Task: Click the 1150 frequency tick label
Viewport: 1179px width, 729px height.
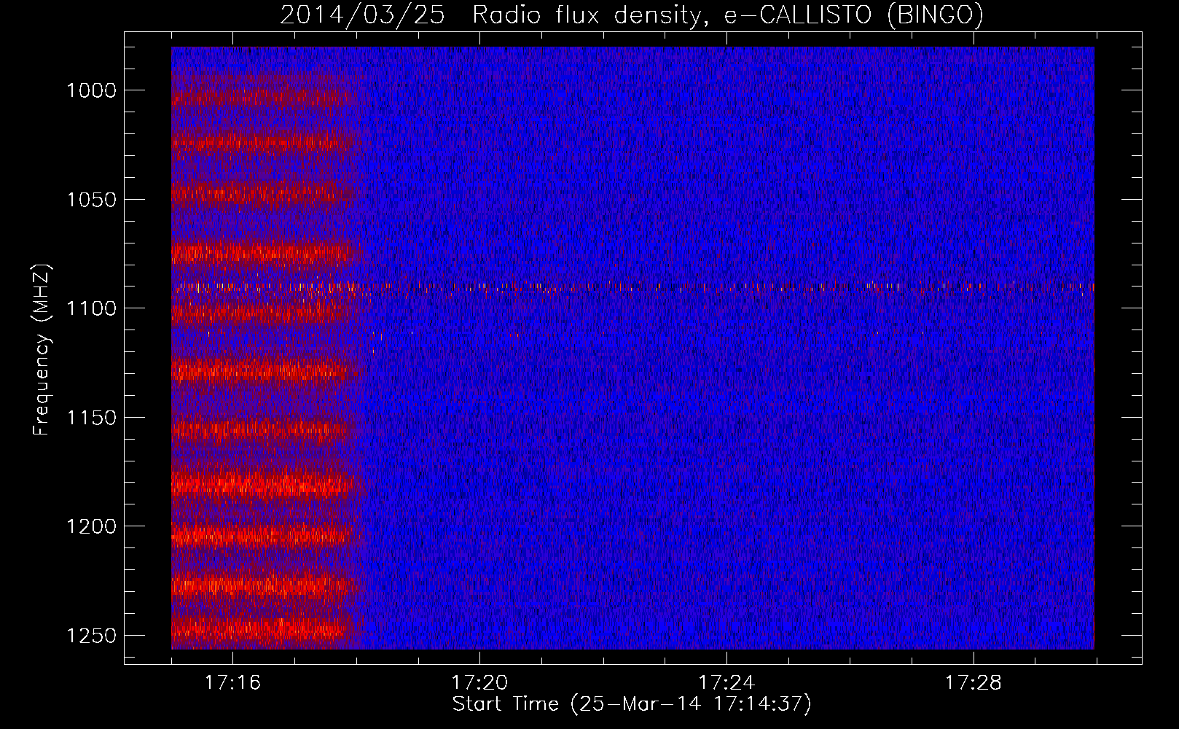Action: point(91,418)
